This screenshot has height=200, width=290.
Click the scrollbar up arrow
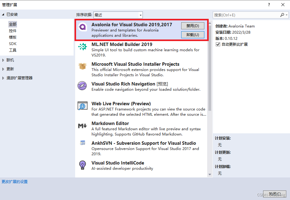tap(210, 23)
